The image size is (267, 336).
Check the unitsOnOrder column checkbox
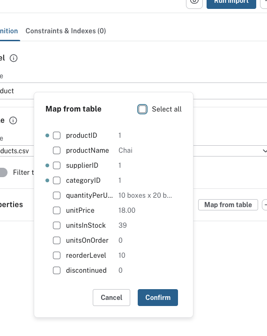[57, 240]
